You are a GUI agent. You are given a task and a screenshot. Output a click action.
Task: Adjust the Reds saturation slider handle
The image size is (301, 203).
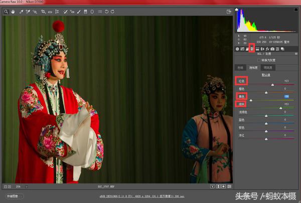pyautogui.click(x=272, y=85)
